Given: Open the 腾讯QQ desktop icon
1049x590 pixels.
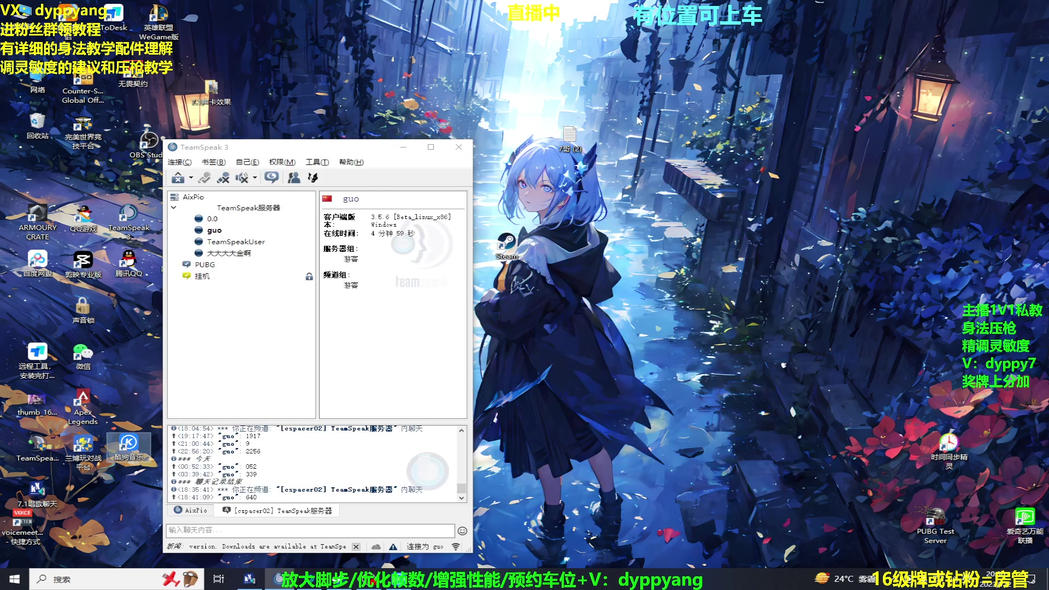Looking at the screenshot, I should [x=128, y=264].
